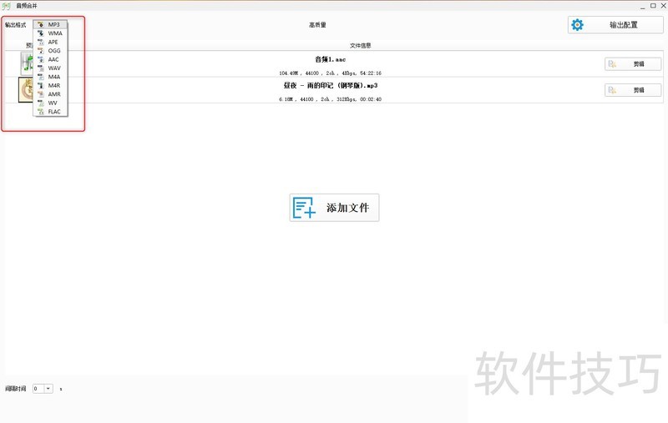Open output configuration with the gear button

615,25
